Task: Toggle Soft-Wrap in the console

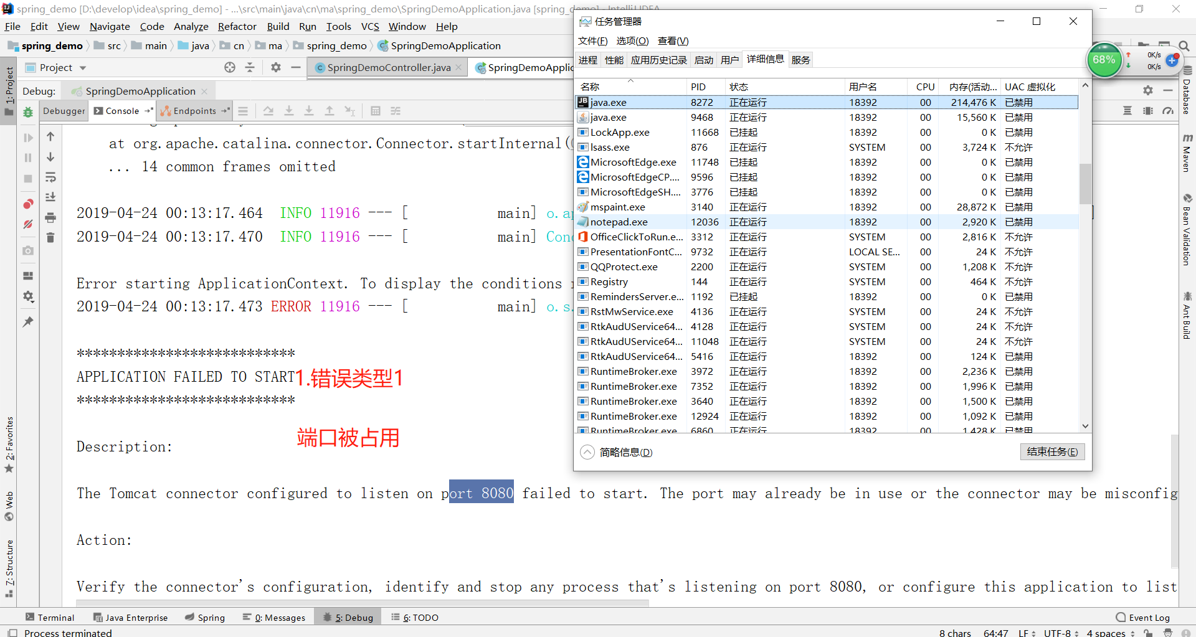Action: coord(50,177)
